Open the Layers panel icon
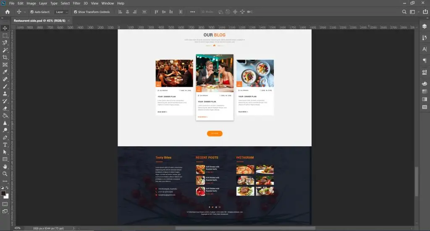 coord(425,27)
